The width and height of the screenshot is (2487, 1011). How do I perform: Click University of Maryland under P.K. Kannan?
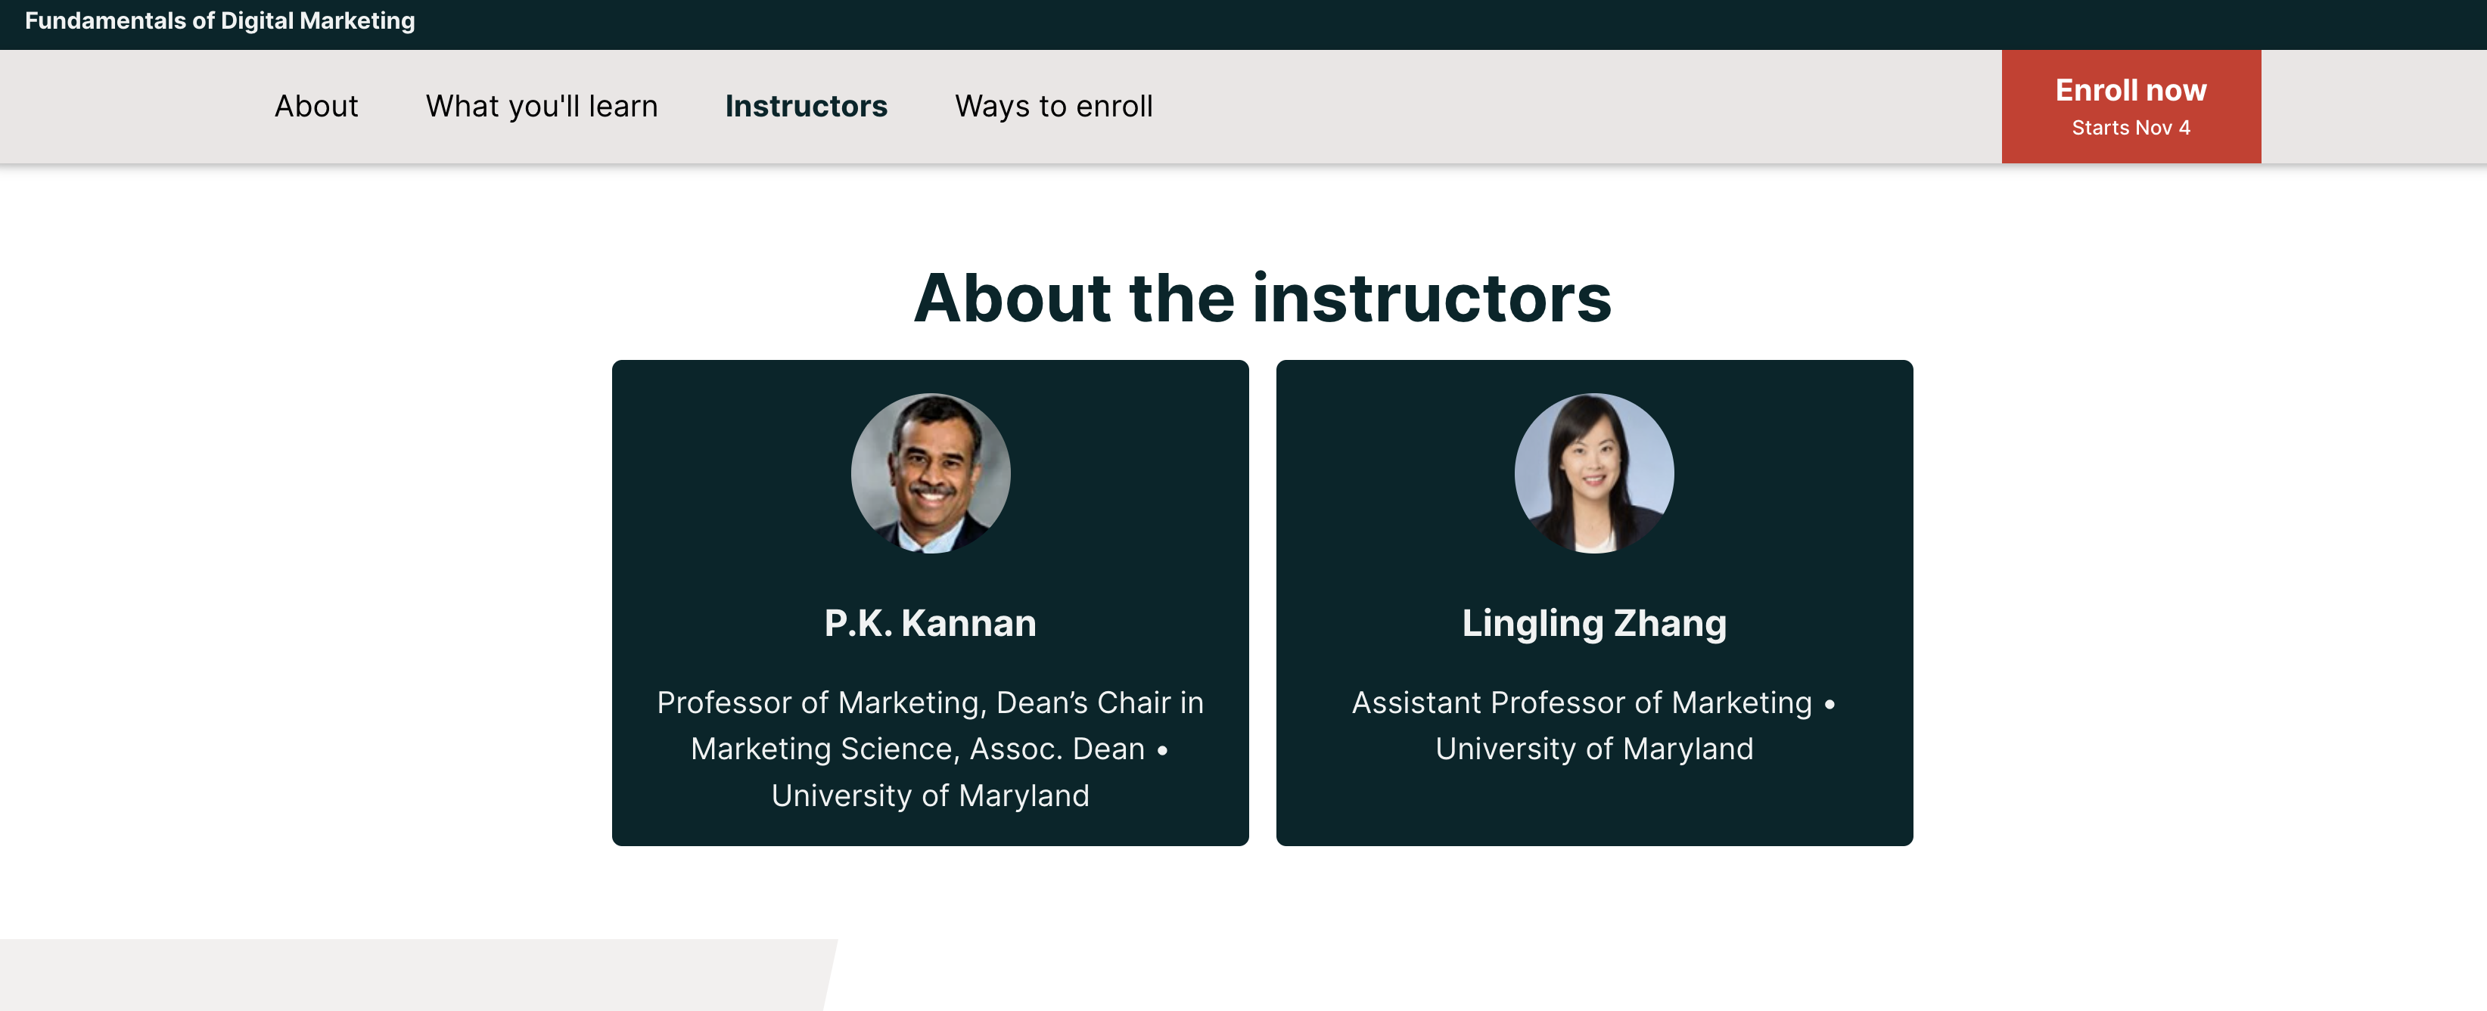[930, 796]
